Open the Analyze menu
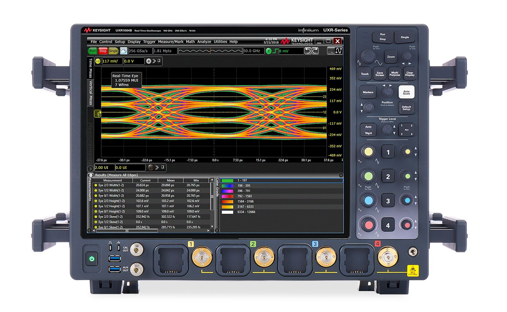This screenshot has width=507, height=312. [x=204, y=42]
